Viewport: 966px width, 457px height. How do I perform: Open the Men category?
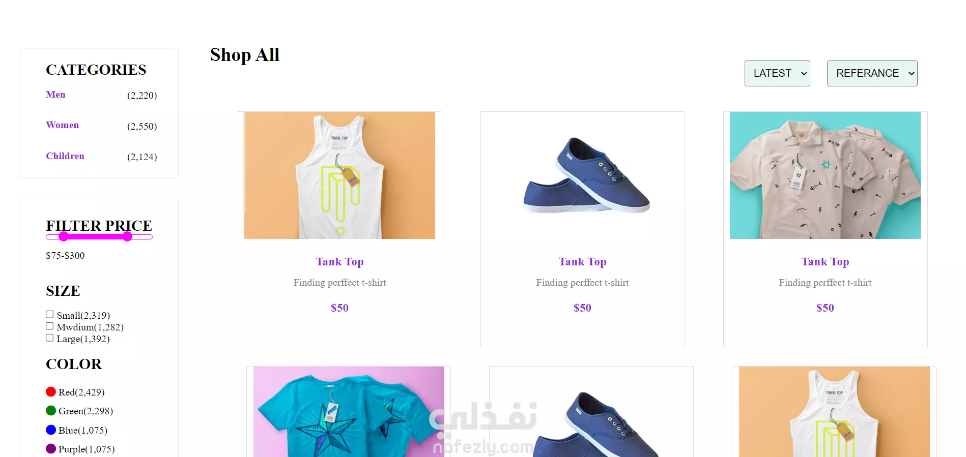55,95
